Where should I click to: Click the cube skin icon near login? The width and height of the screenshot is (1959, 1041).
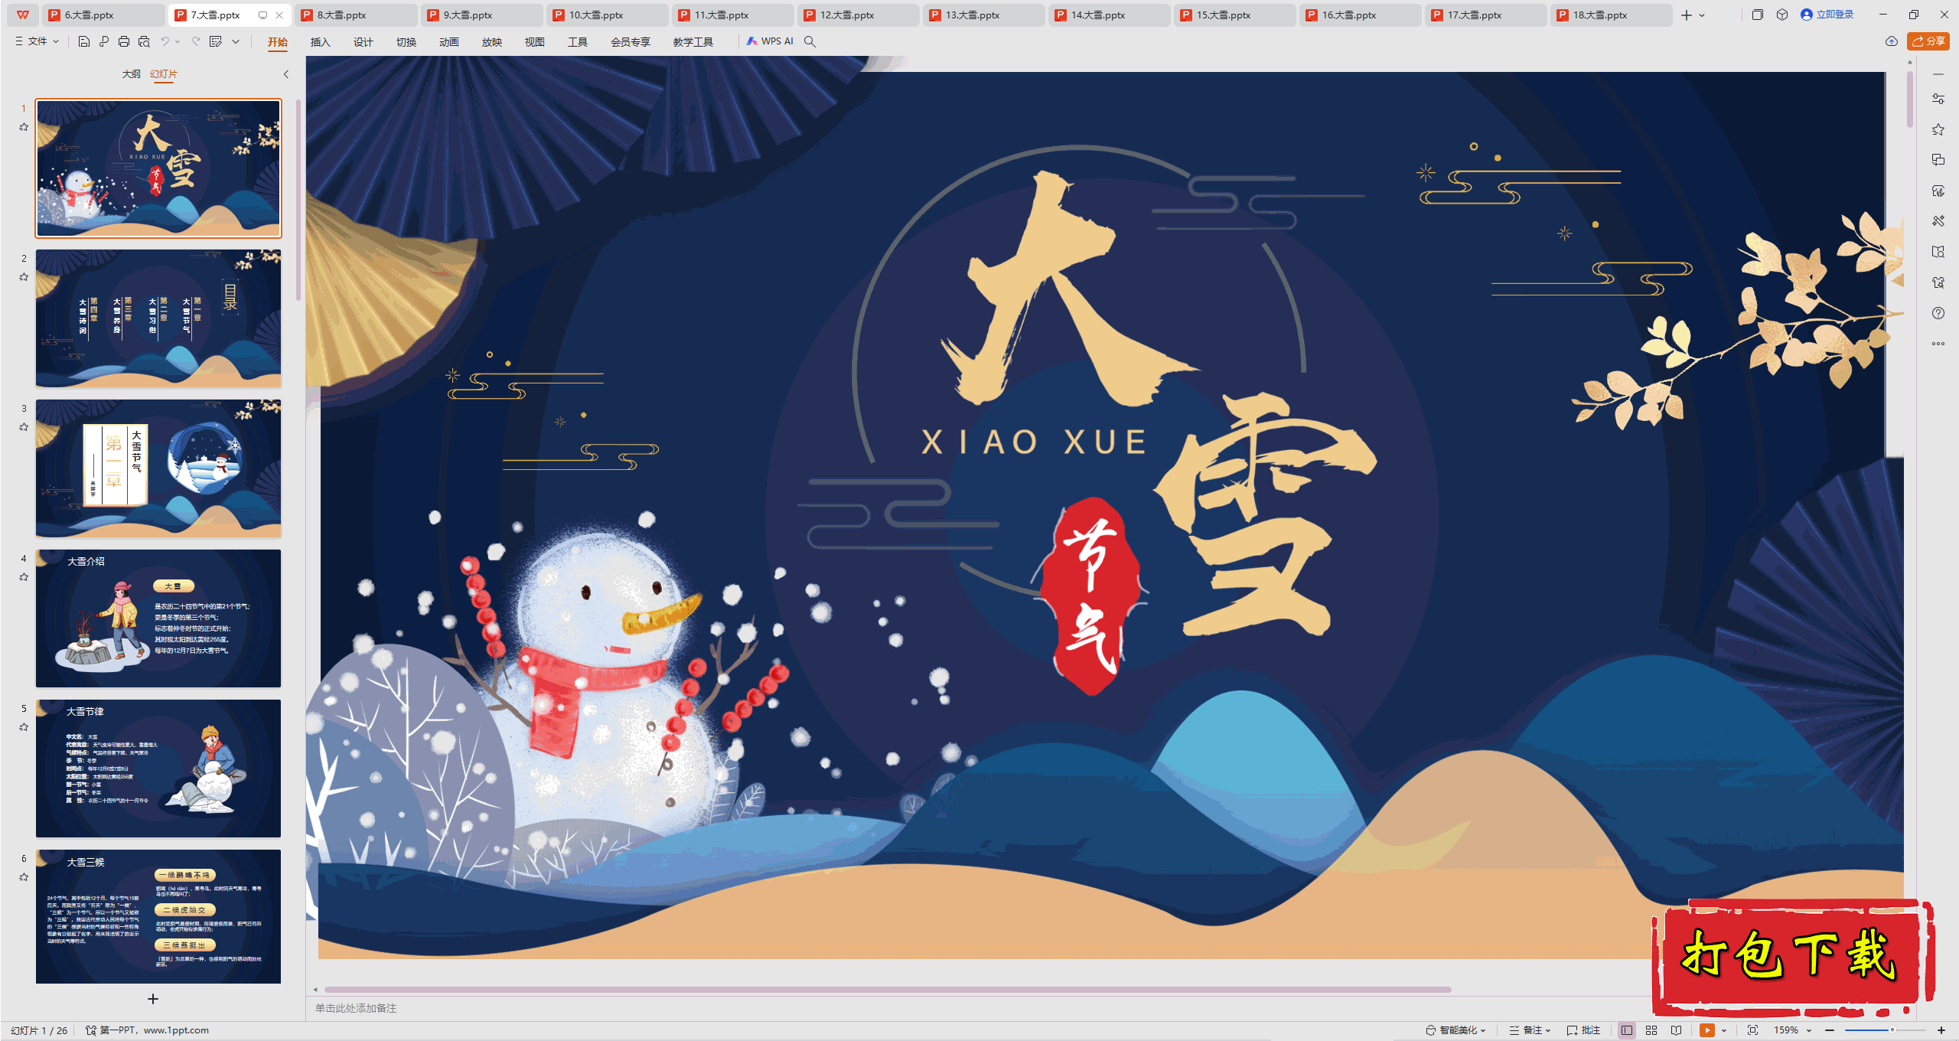[1782, 15]
